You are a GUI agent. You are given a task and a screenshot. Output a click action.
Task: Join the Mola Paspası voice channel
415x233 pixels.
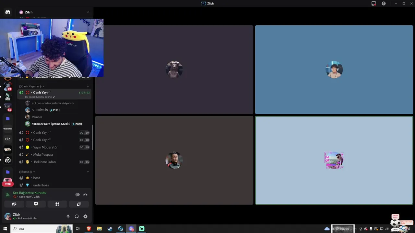coord(54,155)
